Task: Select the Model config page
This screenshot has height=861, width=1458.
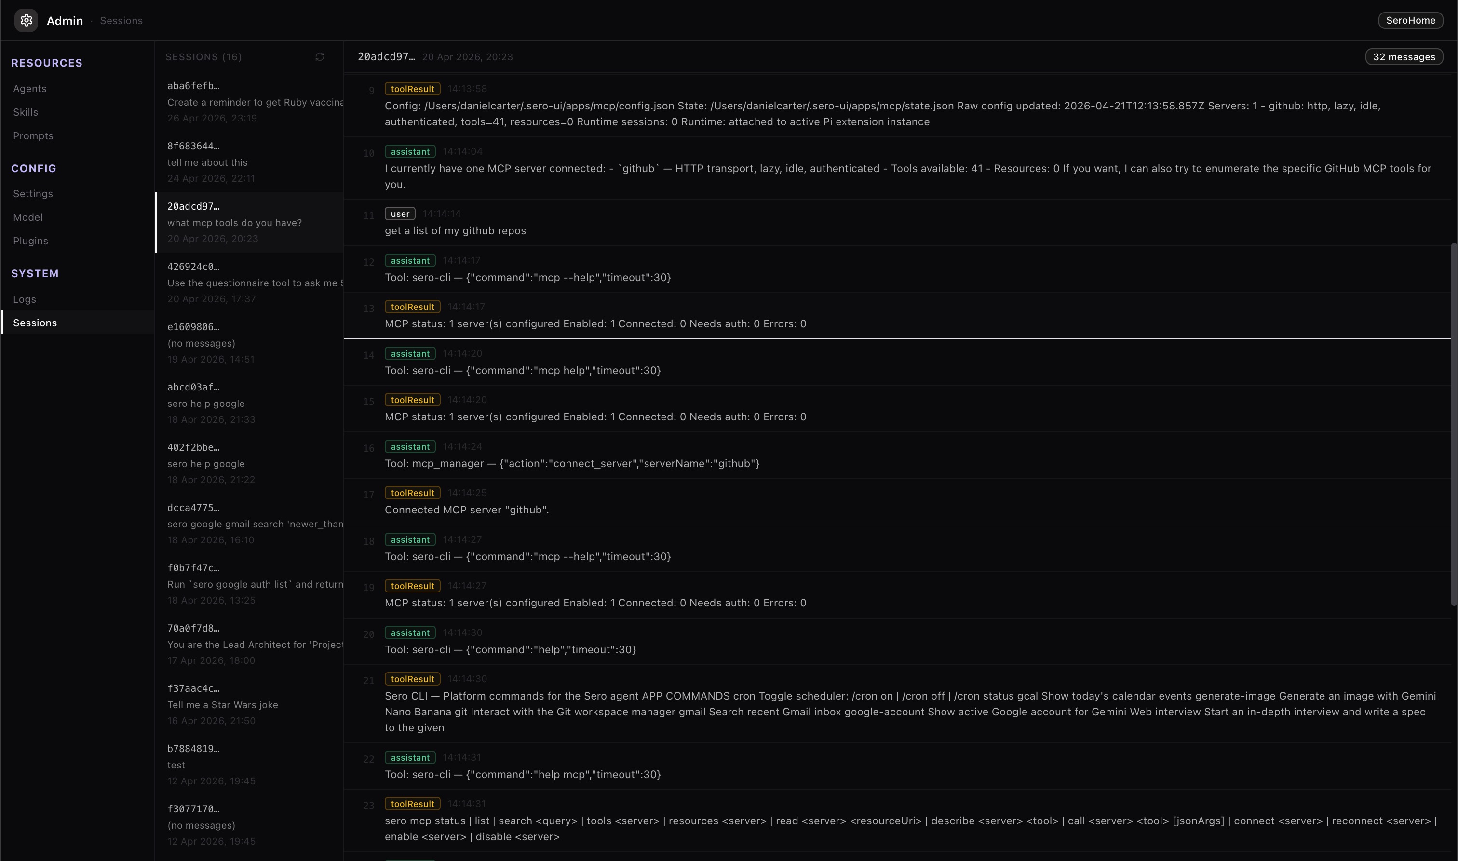Action: 28,217
